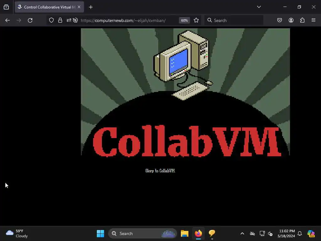Open the Firefox application hamburger menu
The image size is (321, 241).
(313, 20)
